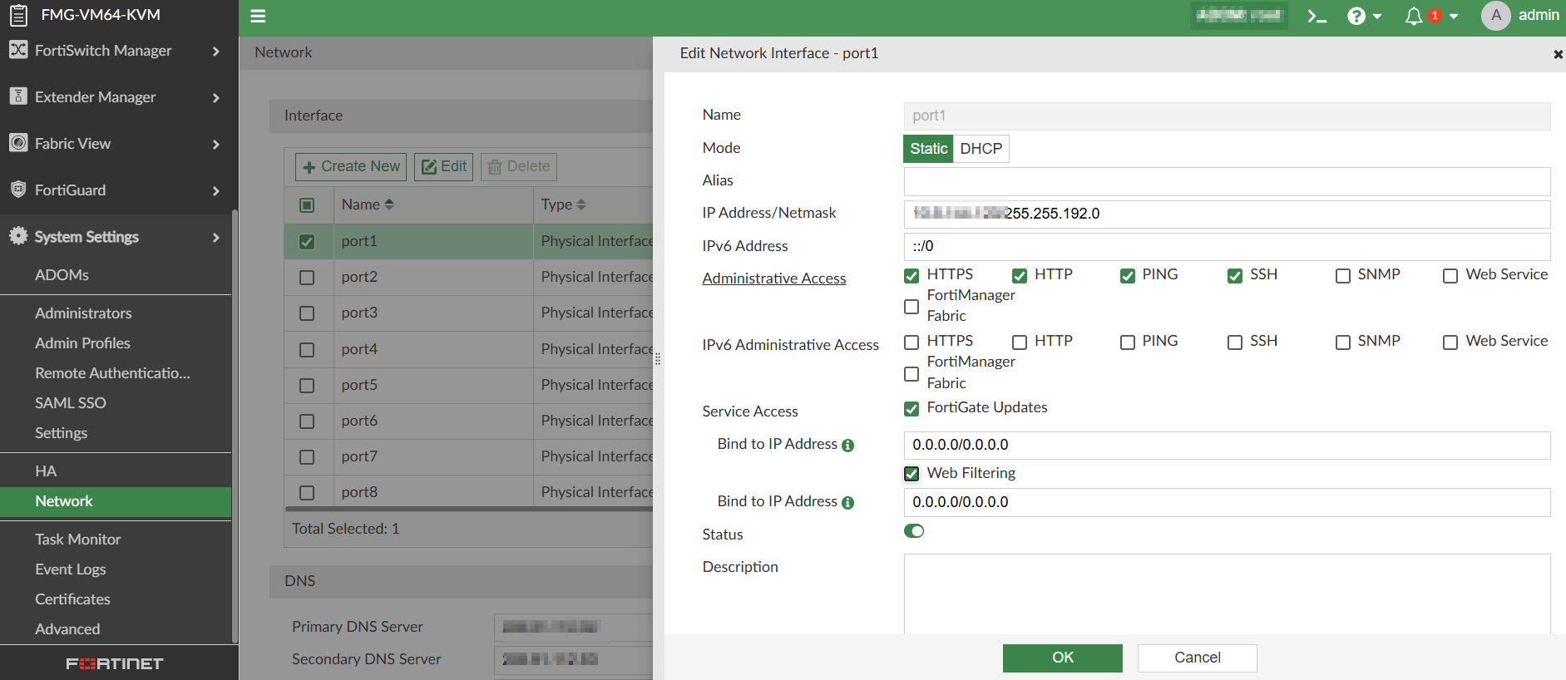Click the panel resize drag handle
Screen dimensions: 1566x680
click(658, 359)
